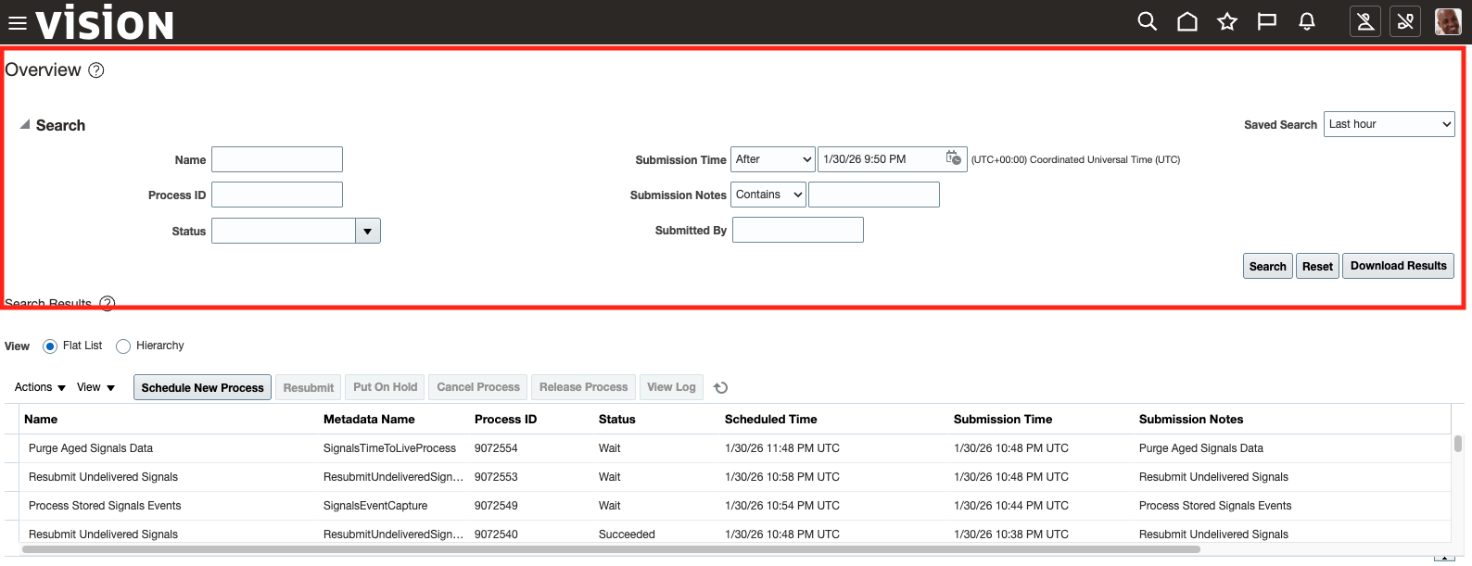Select Process Stored Signals Events name cell
The image size is (1472, 566).
click(x=105, y=506)
